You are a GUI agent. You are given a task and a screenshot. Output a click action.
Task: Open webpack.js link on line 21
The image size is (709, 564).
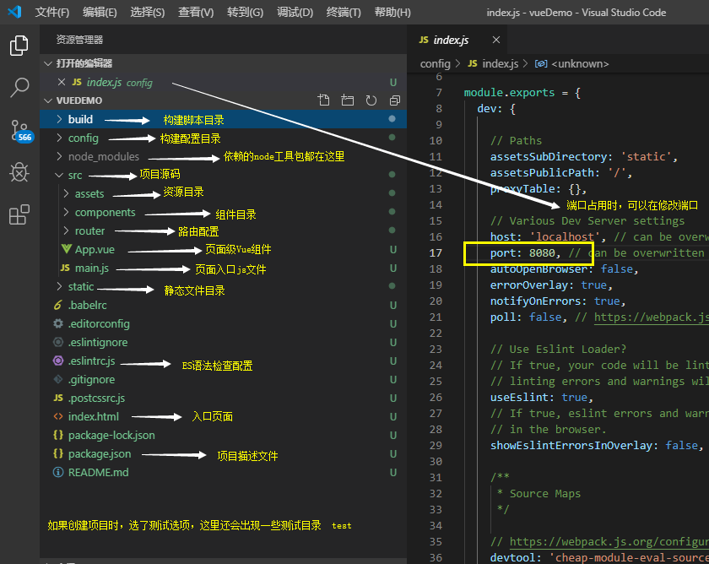click(x=651, y=317)
